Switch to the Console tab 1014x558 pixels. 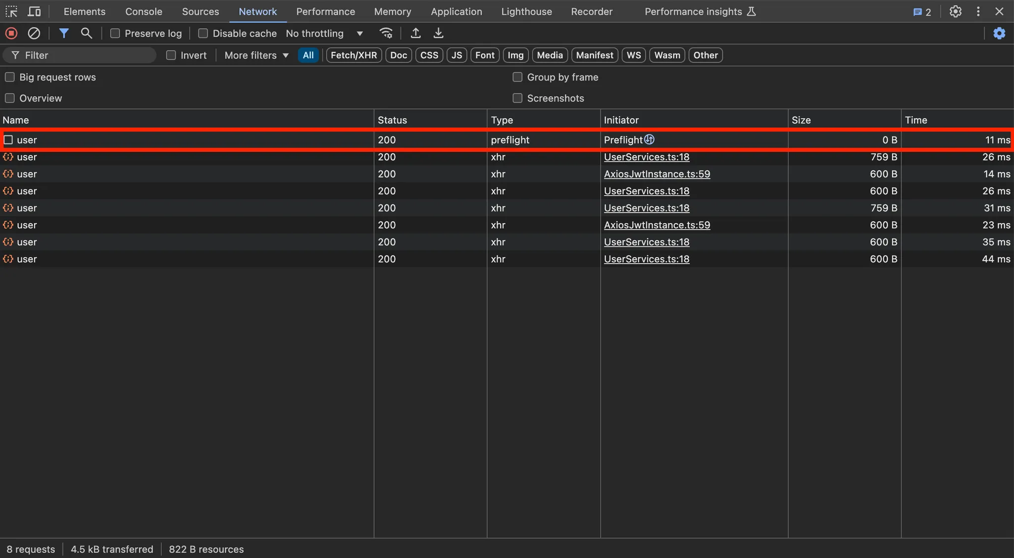click(144, 11)
